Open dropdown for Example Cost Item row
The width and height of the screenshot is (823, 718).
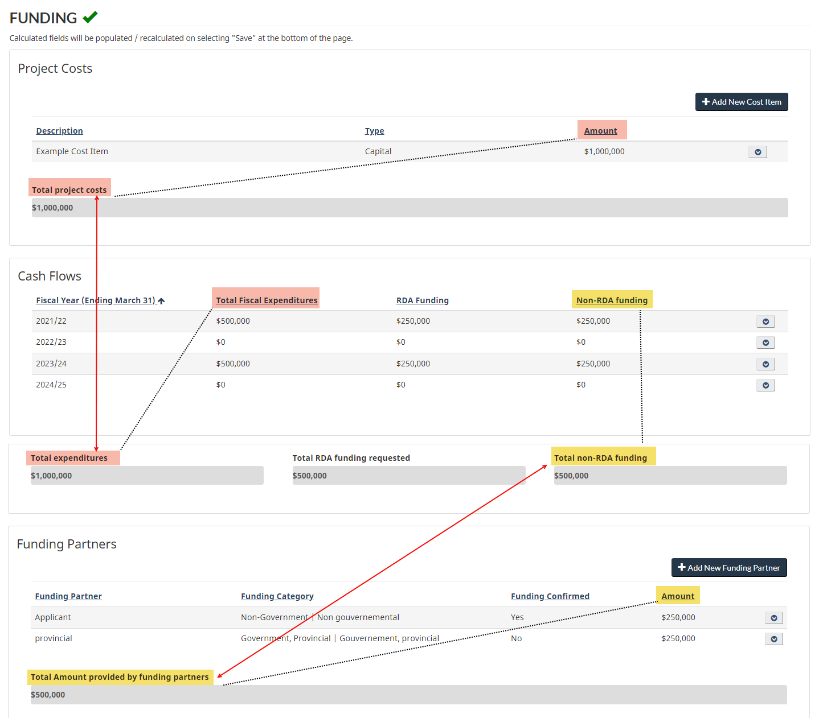pos(757,152)
